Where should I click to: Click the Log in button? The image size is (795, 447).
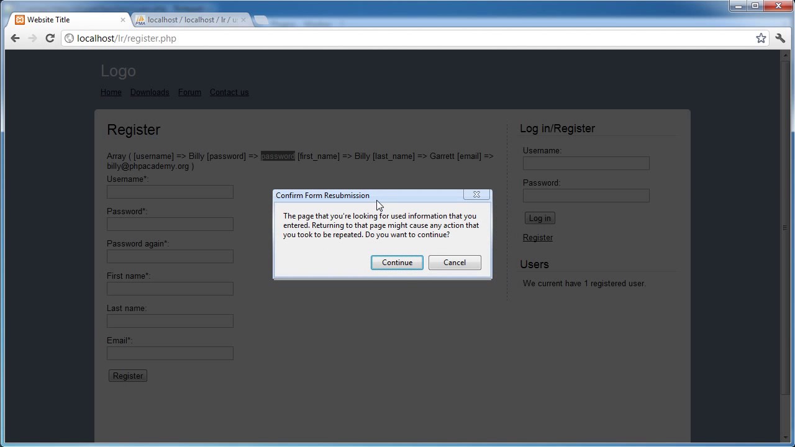[x=540, y=218]
